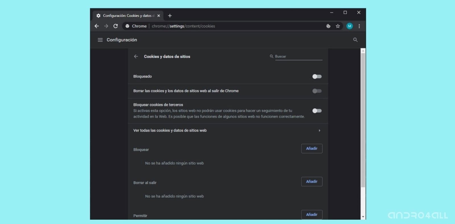Image resolution: width=455 pixels, height=224 pixels.
Task: Reload the Chrome settings page
Action: pos(115,26)
